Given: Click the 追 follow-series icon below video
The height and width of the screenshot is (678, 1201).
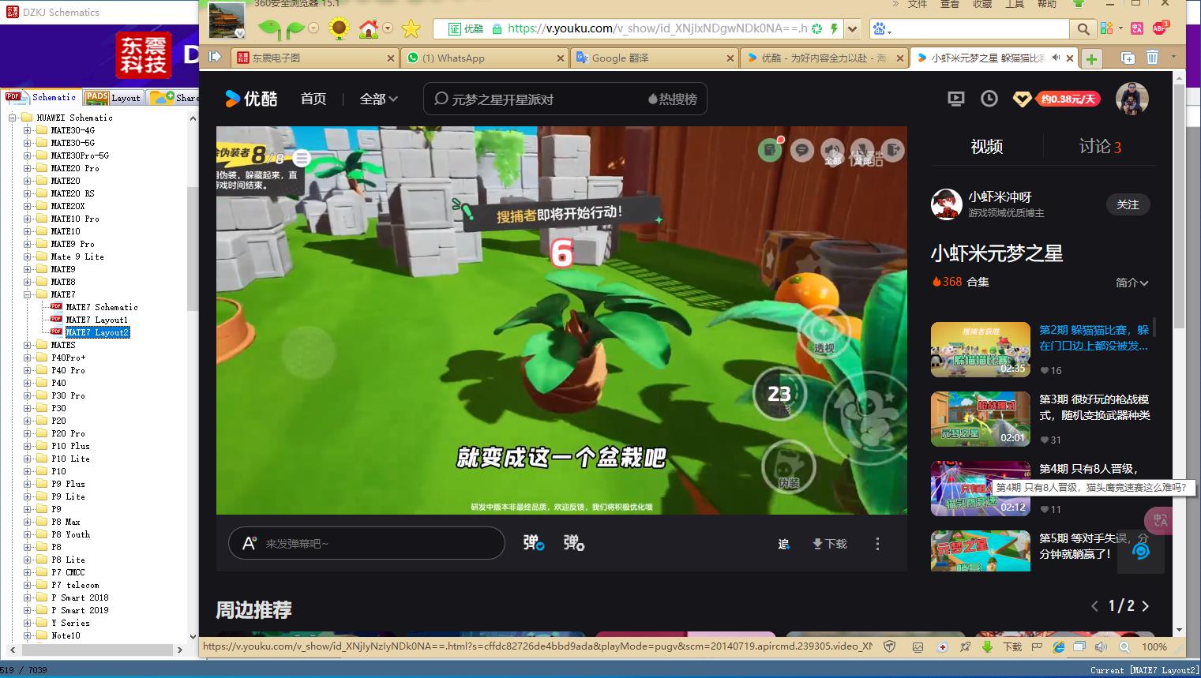Looking at the screenshot, I should (x=783, y=544).
